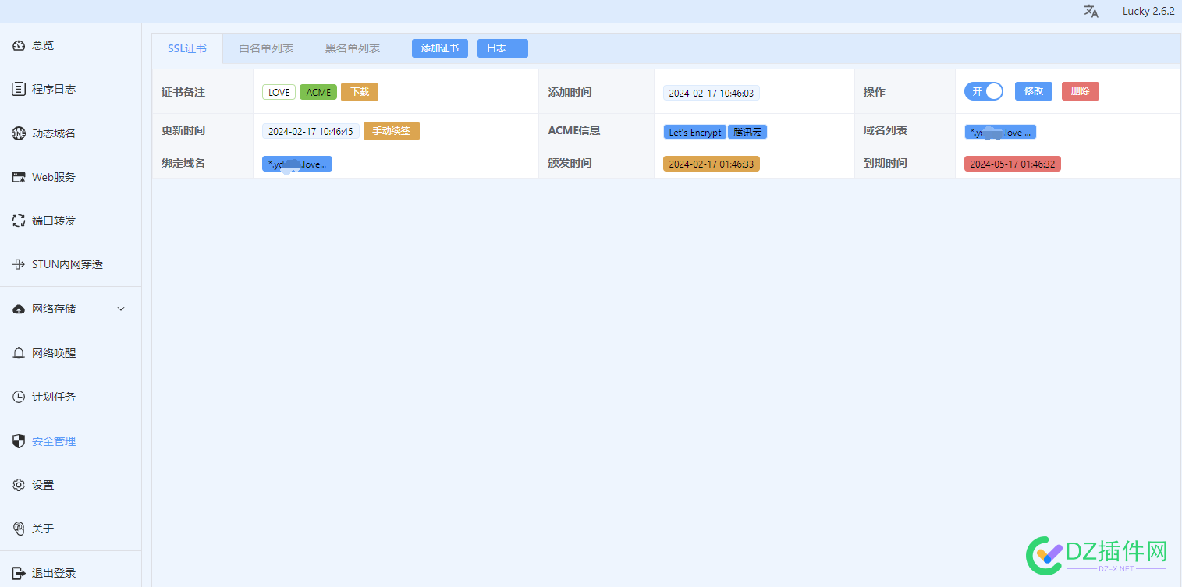Click the ACME信息 label cell
Viewport: 1182px width, 587px height.
[597, 130]
